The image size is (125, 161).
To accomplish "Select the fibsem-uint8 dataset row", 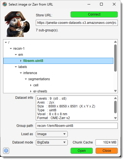I will pos(58,61).
